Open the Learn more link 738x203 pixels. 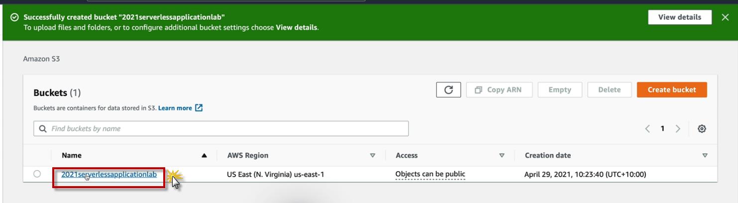tap(175, 108)
